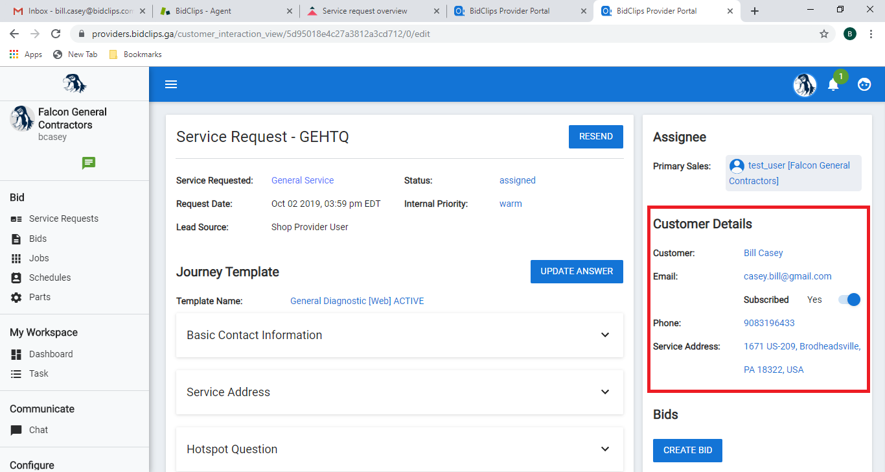
Task: Click the Bids document icon
Action: click(x=16, y=239)
